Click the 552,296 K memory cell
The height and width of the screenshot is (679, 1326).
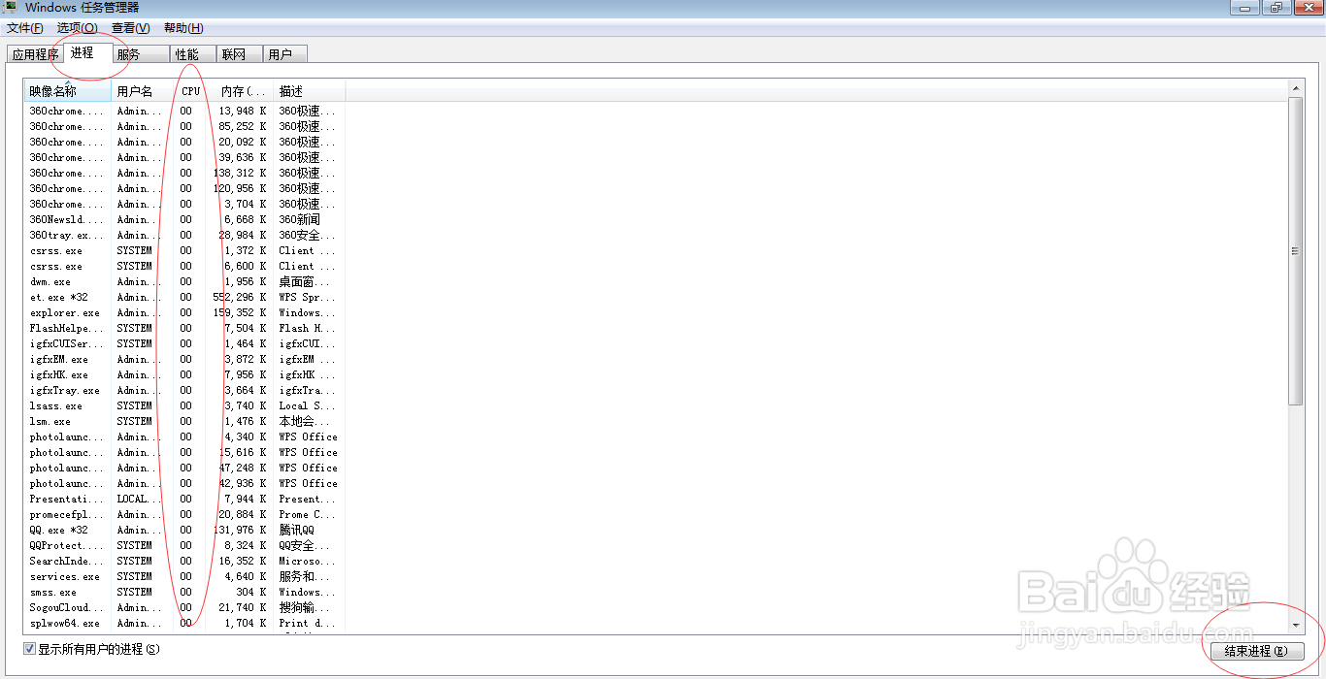pos(241,297)
